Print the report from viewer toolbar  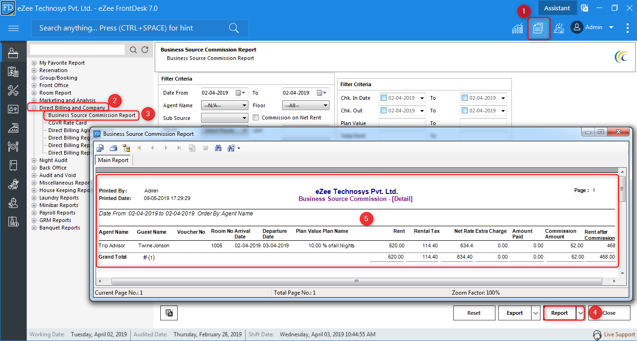(x=113, y=148)
